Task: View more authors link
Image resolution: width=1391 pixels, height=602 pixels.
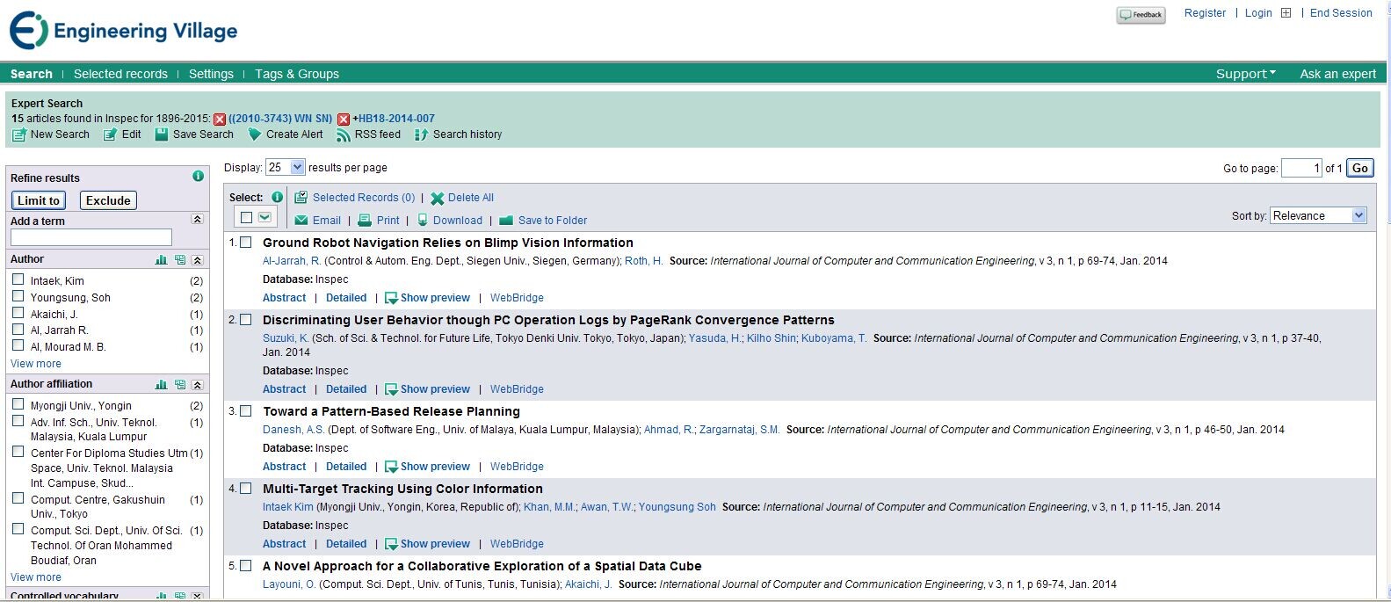Action: [x=36, y=364]
